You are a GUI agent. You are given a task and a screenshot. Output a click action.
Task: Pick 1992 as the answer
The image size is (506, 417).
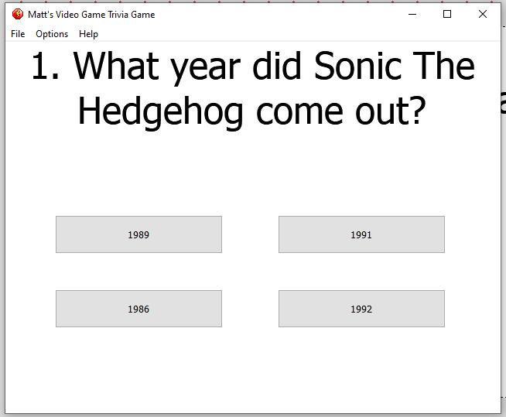(x=361, y=309)
